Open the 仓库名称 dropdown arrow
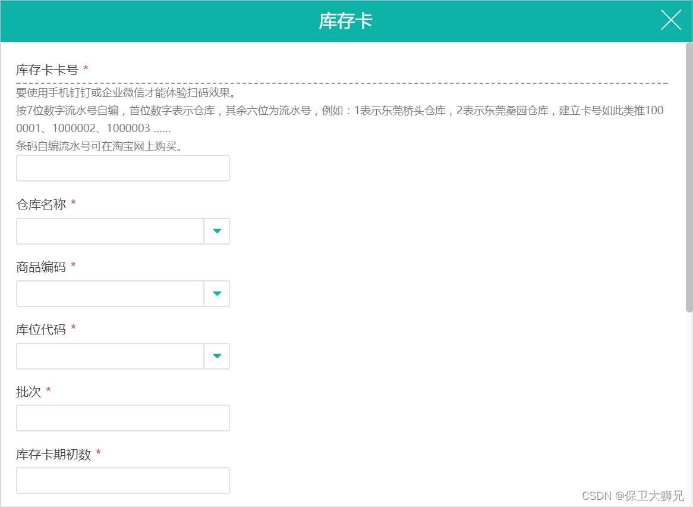The image size is (693, 507). (x=216, y=231)
